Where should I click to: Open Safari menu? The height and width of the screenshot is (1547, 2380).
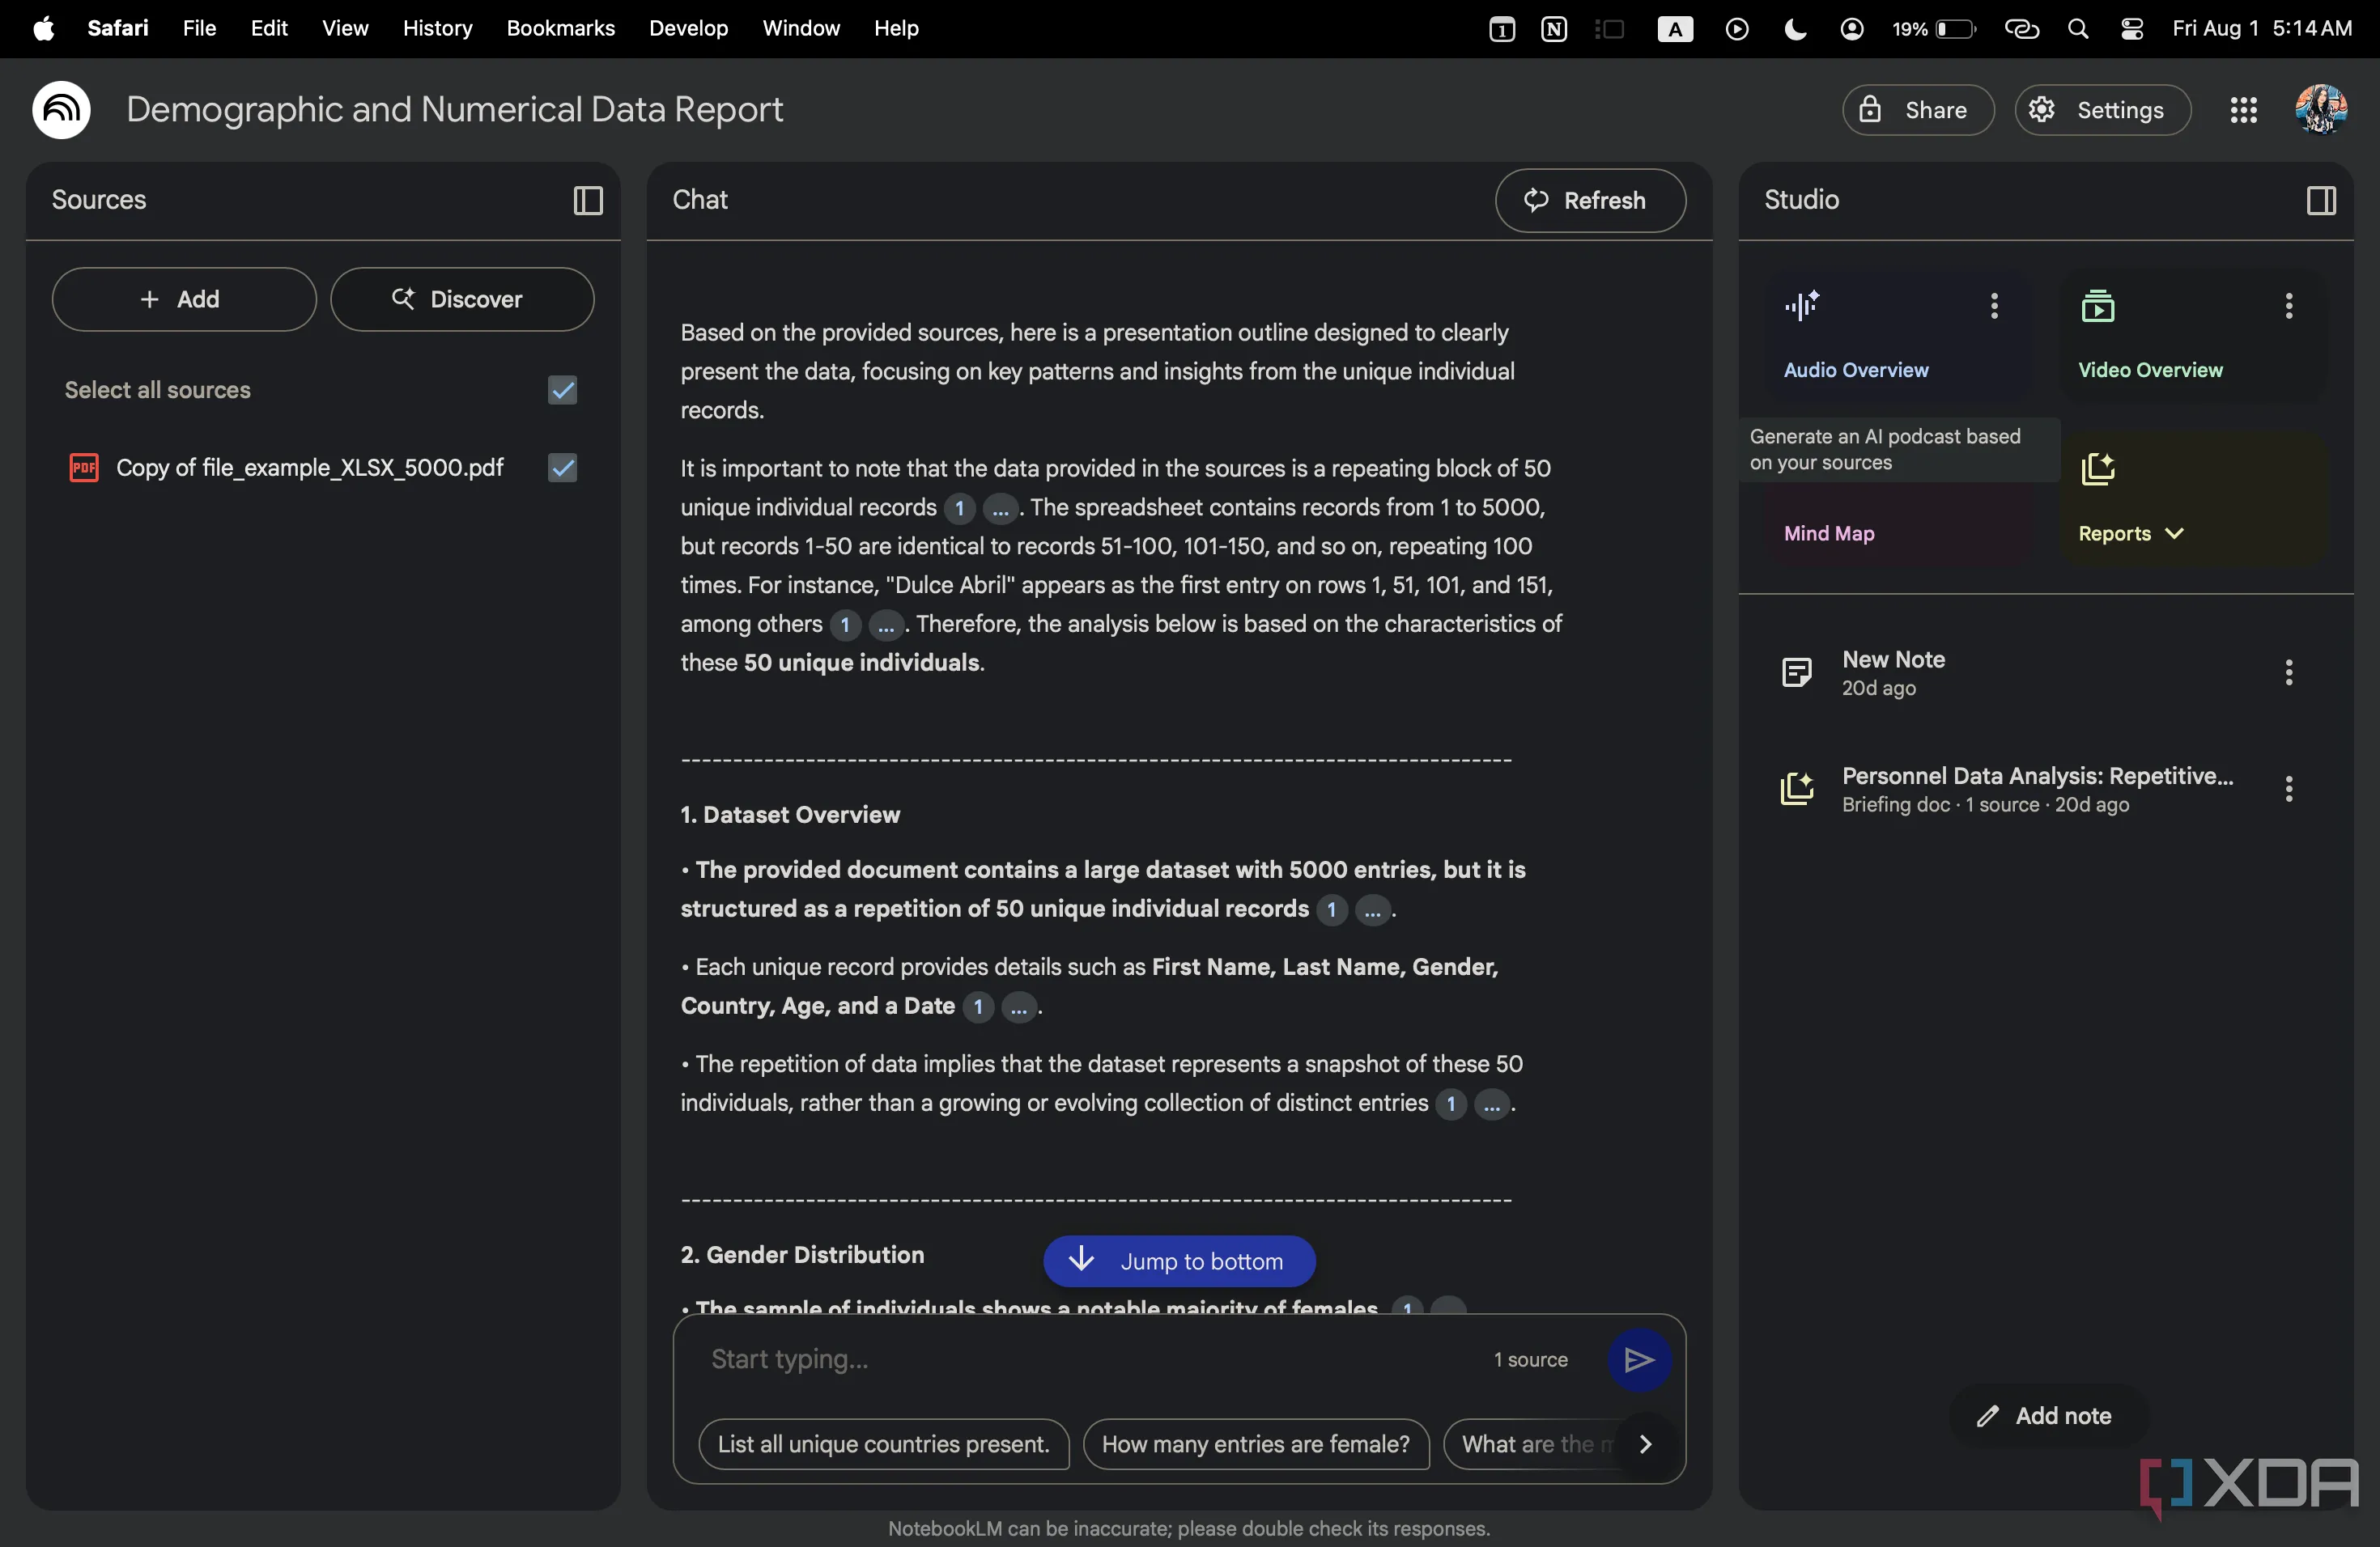pos(118,29)
